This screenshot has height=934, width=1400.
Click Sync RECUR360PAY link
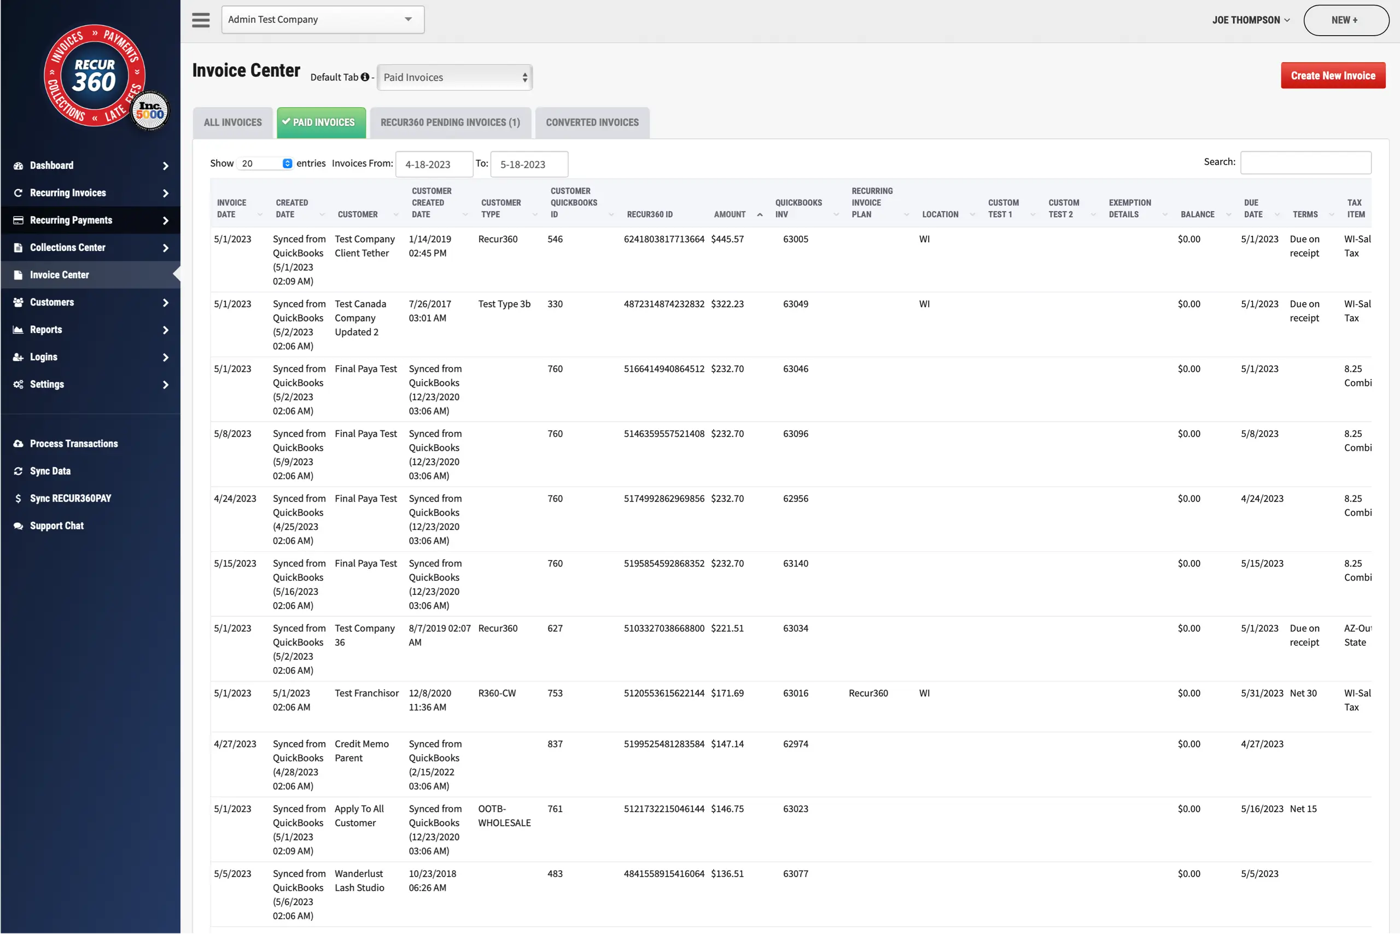pos(71,499)
